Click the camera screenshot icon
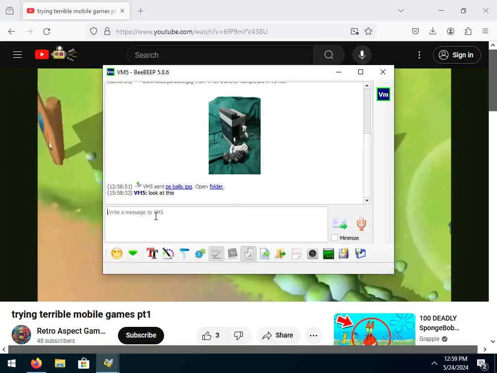 (x=313, y=254)
